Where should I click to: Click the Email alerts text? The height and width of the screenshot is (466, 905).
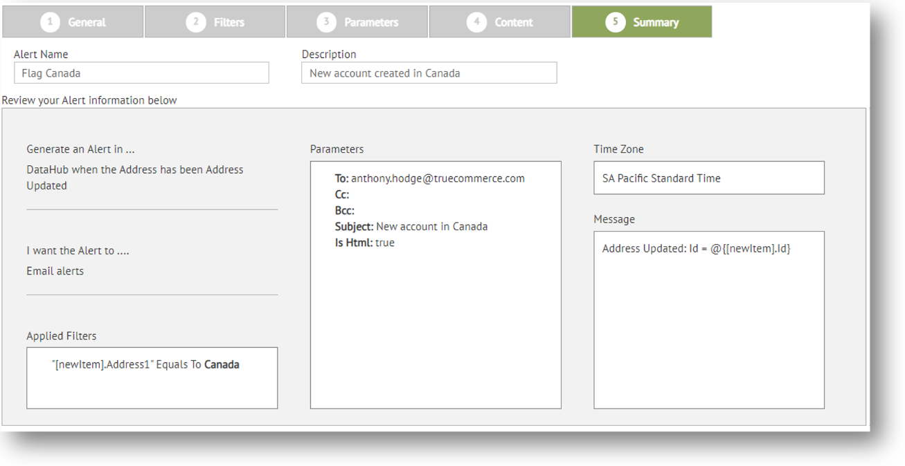coord(55,271)
